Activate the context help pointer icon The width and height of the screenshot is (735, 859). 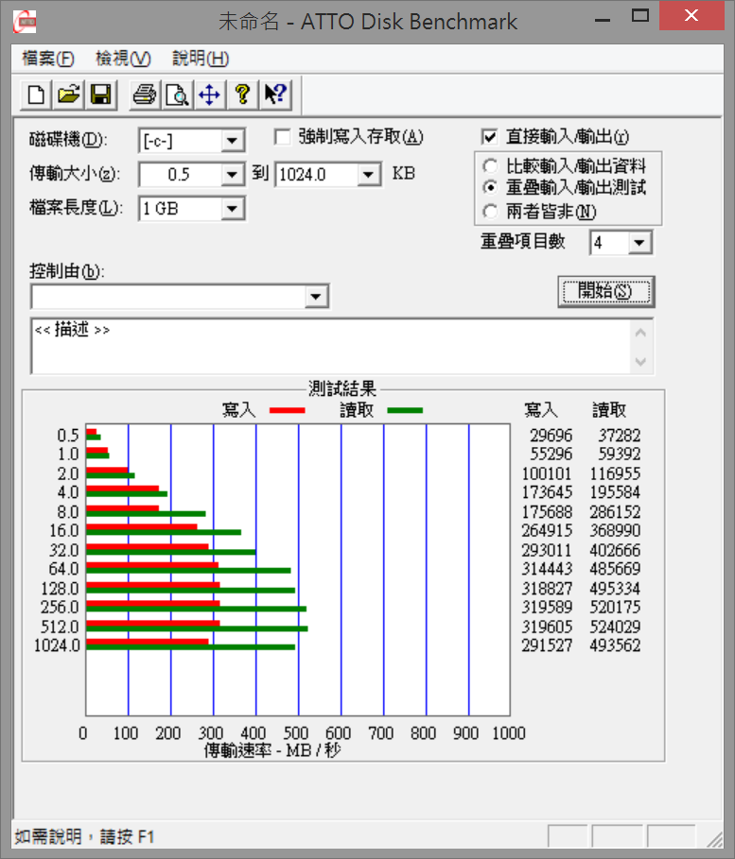(x=275, y=94)
